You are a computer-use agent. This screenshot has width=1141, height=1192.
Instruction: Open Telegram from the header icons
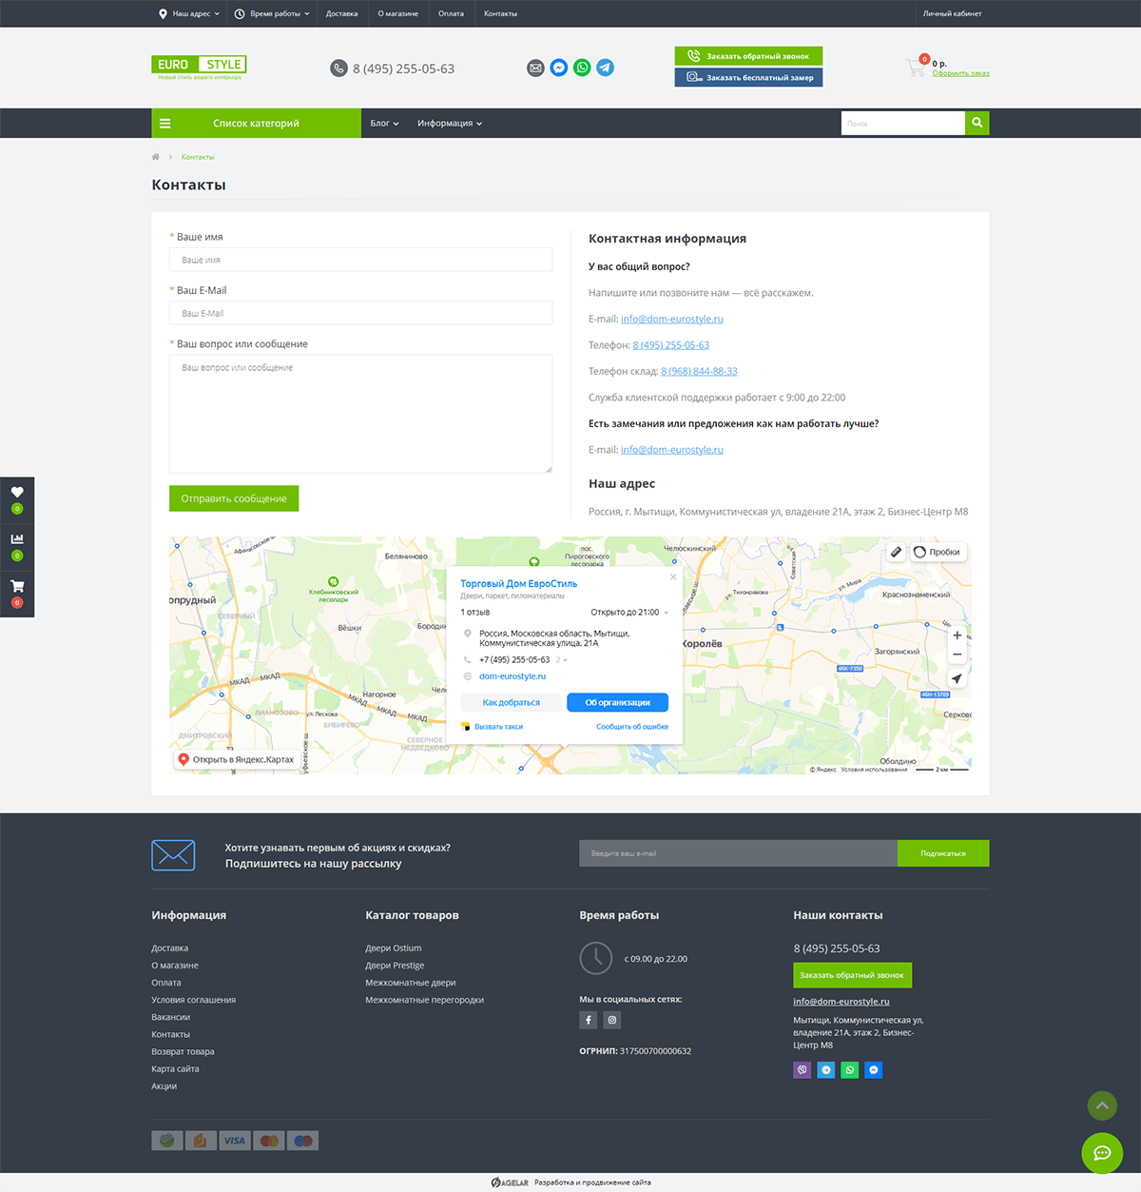[606, 68]
